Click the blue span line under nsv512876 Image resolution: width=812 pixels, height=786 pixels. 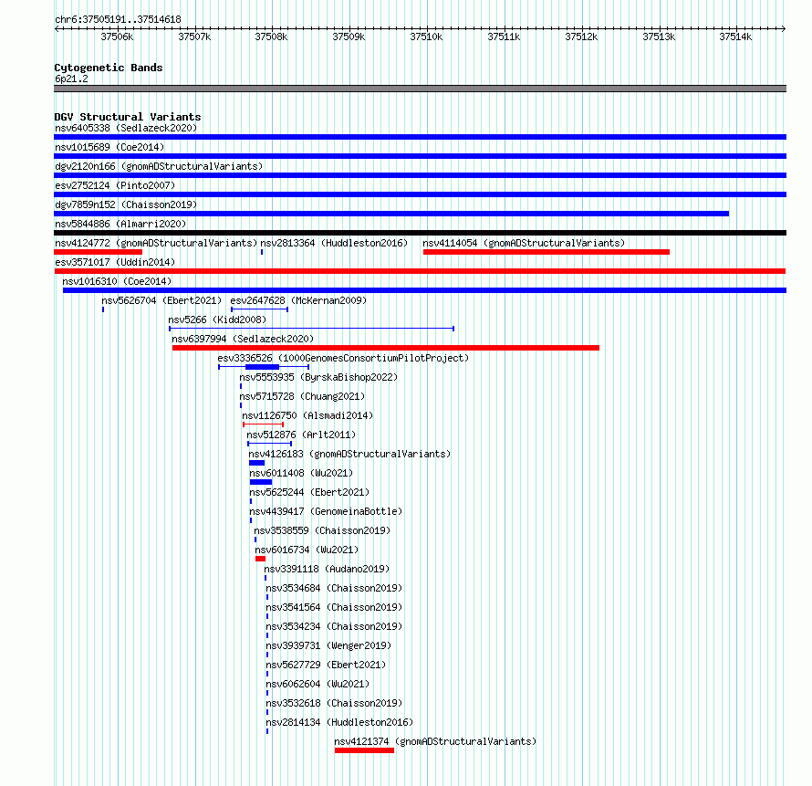pyautogui.click(x=269, y=444)
